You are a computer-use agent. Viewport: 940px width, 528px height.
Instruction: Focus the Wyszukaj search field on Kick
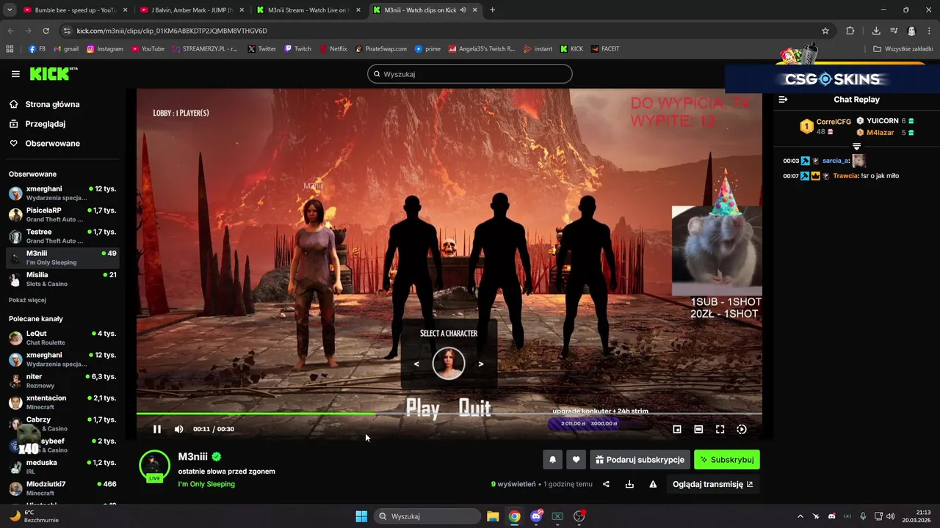pyautogui.click(x=469, y=74)
